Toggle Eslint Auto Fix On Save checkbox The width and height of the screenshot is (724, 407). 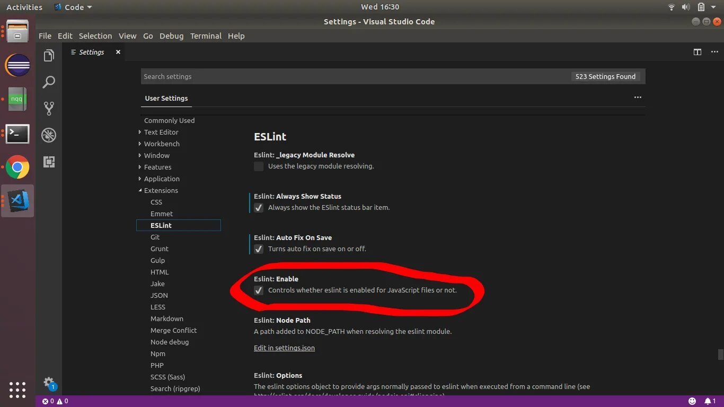point(259,249)
